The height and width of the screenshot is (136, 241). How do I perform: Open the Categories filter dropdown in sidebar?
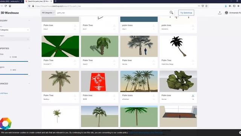[15, 30]
